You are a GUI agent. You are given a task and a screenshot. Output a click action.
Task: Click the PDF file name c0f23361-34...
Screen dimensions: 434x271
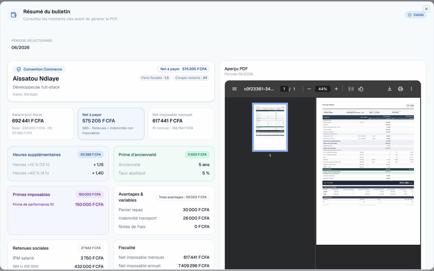259,89
